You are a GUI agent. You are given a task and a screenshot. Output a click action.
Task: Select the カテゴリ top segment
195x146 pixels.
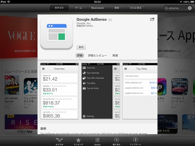(59, 8)
